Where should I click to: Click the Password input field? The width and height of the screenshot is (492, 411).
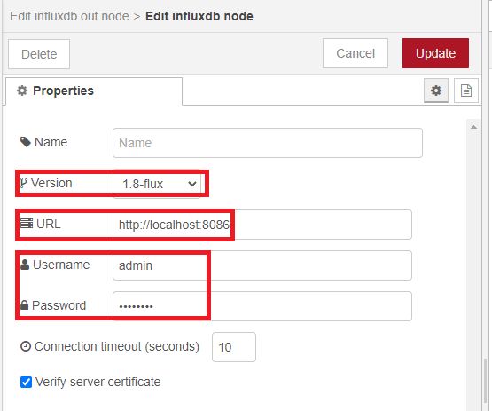click(x=262, y=306)
